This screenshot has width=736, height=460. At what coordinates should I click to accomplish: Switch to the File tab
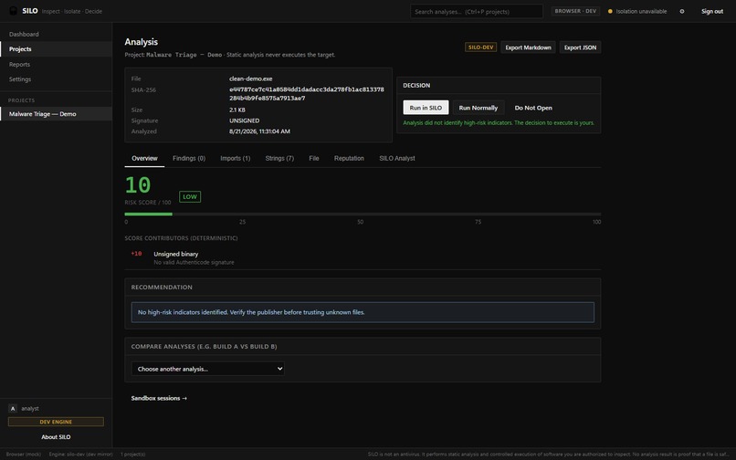pyautogui.click(x=314, y=158)
